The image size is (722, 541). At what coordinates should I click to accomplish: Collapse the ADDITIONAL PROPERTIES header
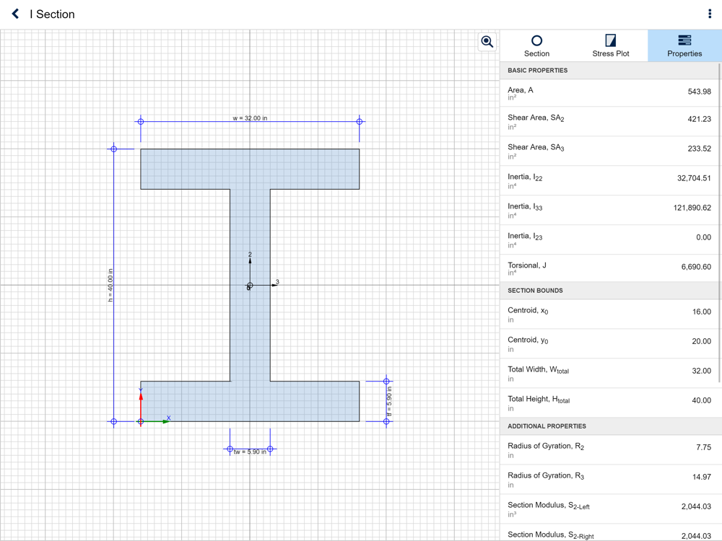[x=609, y=426]
